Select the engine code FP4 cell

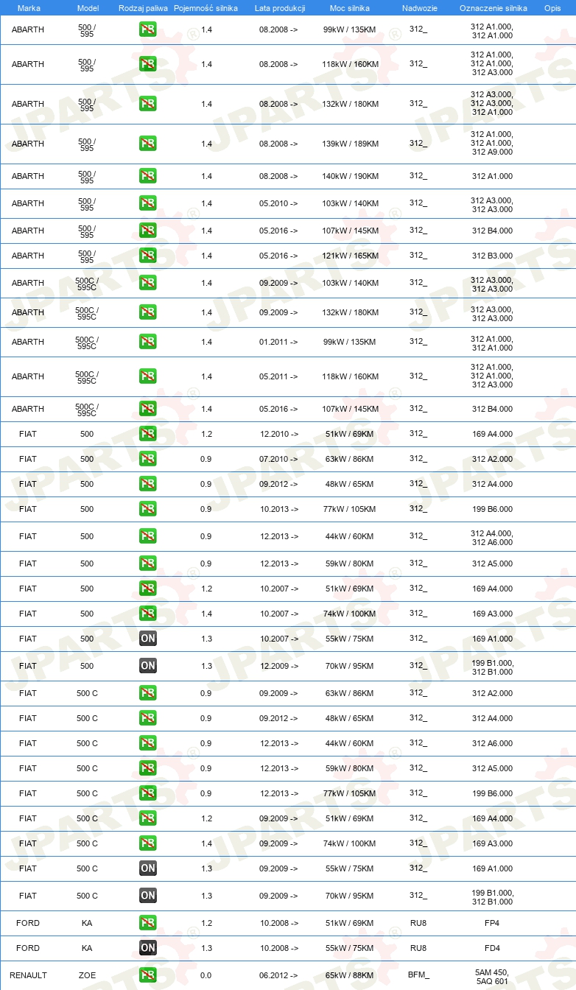point(492,923)
